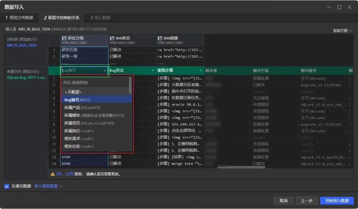Click the dropdown list vertical scrollbar
The height and width of the screenshot is (209, 358).
click(x=130, y=85)
